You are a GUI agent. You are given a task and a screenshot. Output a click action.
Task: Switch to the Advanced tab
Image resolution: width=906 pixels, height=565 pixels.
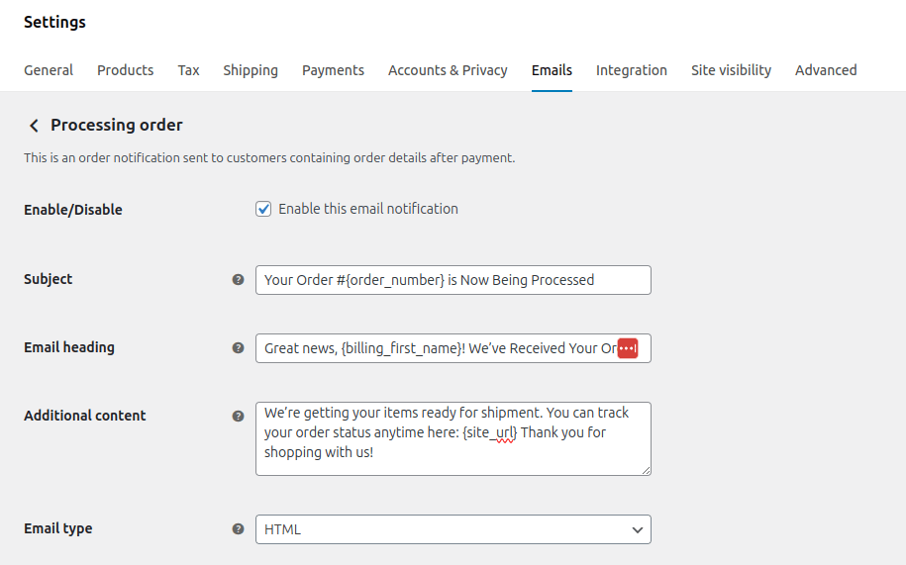point(826,70)
